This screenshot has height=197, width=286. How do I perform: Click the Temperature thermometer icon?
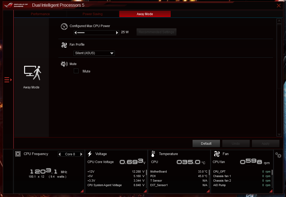(153, 154)
